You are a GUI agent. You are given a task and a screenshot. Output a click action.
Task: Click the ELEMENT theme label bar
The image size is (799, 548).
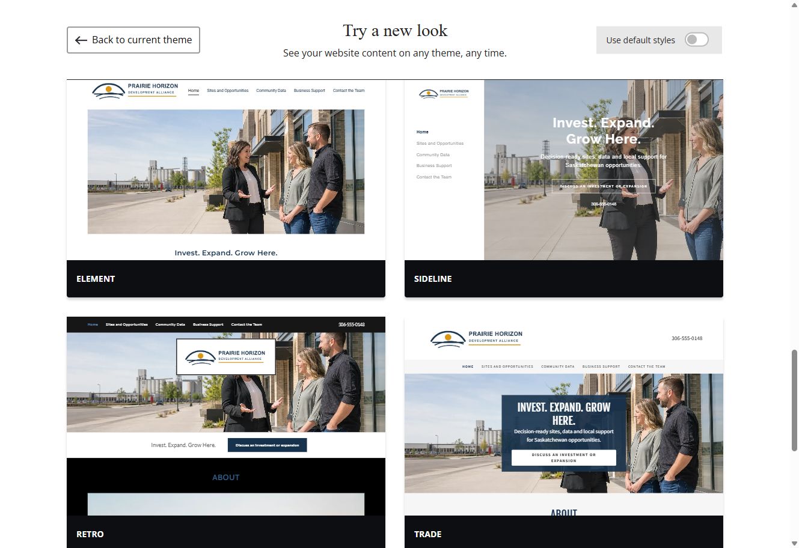pyautogui.click(x=226, y=279)
